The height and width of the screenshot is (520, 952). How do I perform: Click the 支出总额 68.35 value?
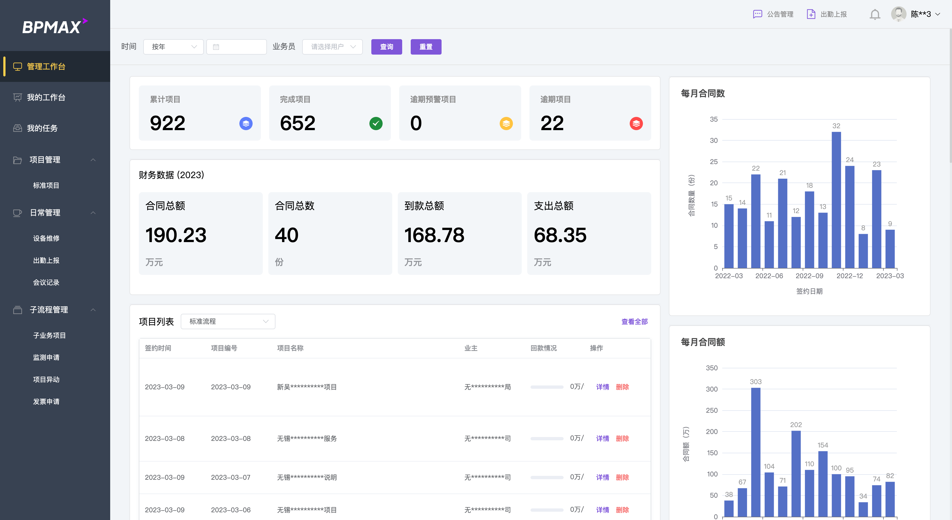560,235
